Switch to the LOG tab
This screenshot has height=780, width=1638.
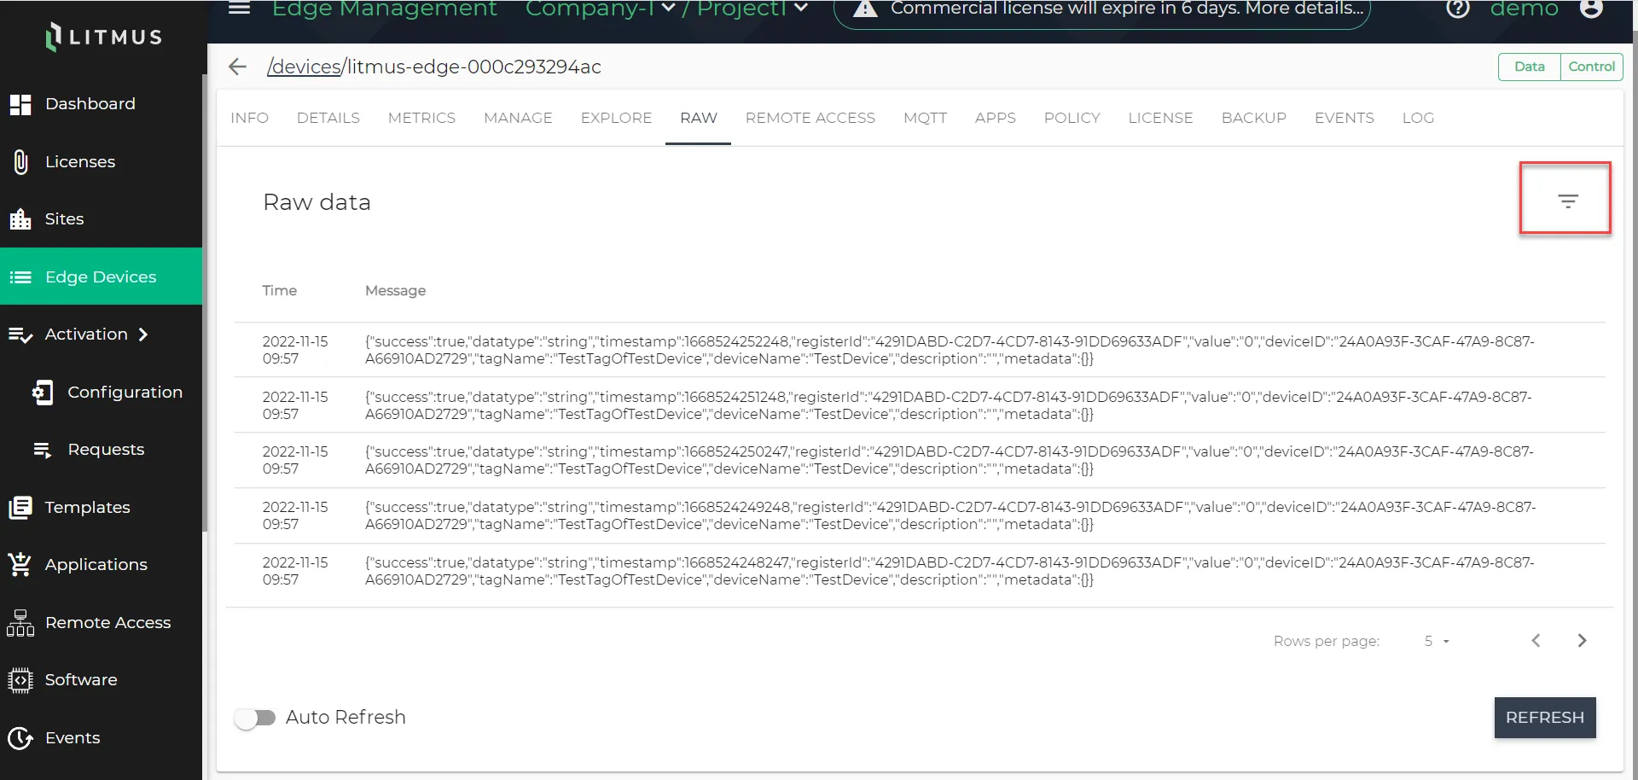1418,118
